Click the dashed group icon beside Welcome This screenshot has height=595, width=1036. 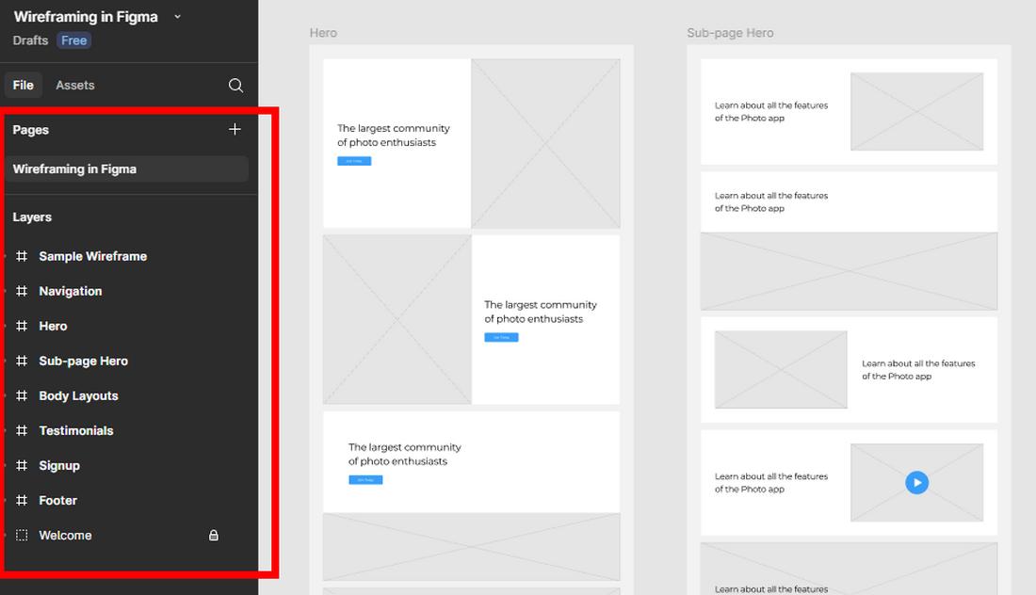click(x=22, y=536)
